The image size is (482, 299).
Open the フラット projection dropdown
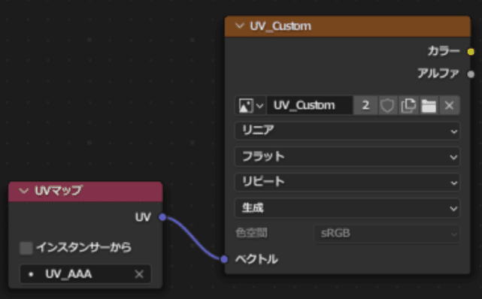[347, 157]
